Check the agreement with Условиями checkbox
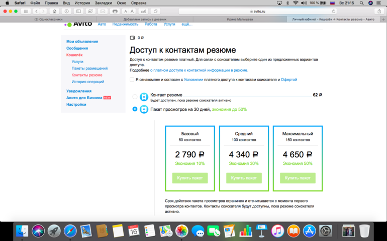The image size is (387, 241). tap(132, 79)
